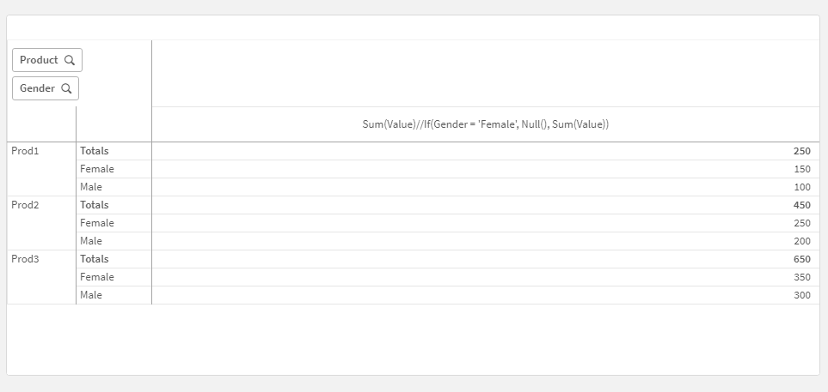The image size is (828, 392).
Task: Select Male under Prod2
Action: (91, 241)
